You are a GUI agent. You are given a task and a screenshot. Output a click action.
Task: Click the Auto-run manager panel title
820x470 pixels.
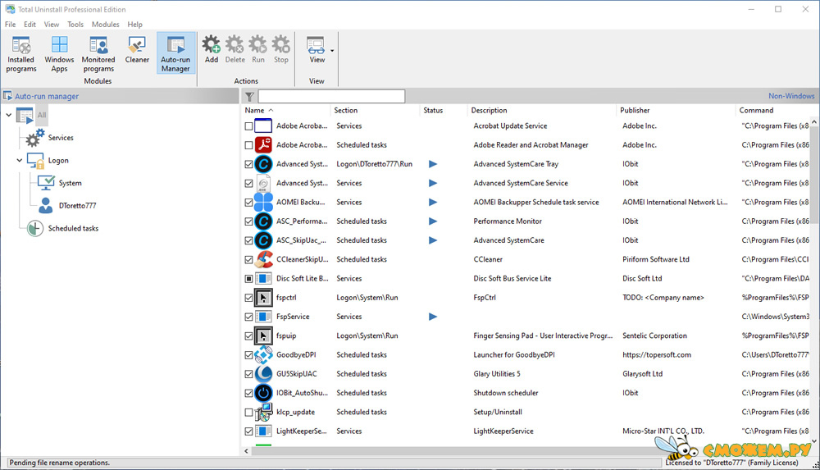pos(47,96)
